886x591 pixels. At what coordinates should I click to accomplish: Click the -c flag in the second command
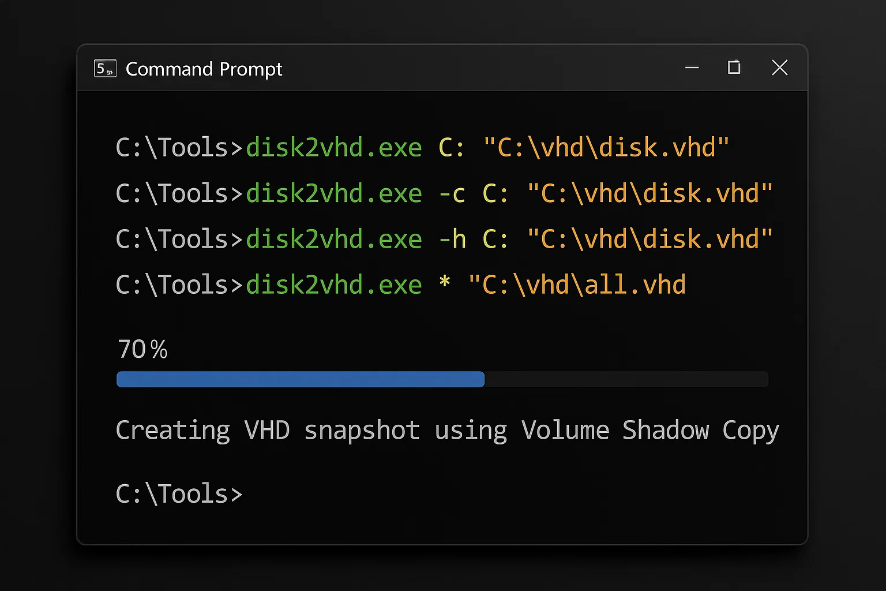tap(452, 193)
